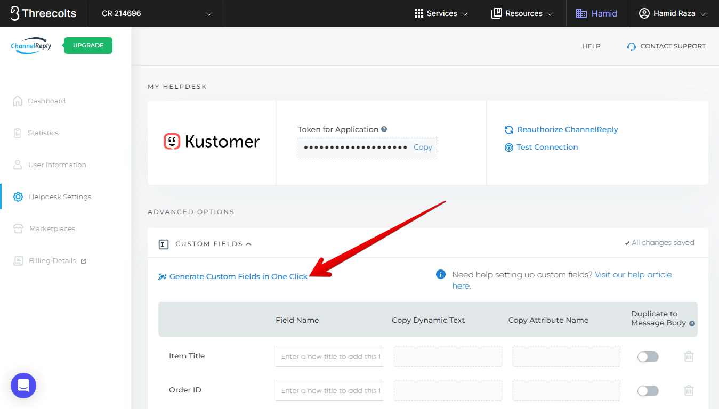This screenshot has height=409, width=719.
Task: Click the Threecolts logo
Action: (43, 13)
